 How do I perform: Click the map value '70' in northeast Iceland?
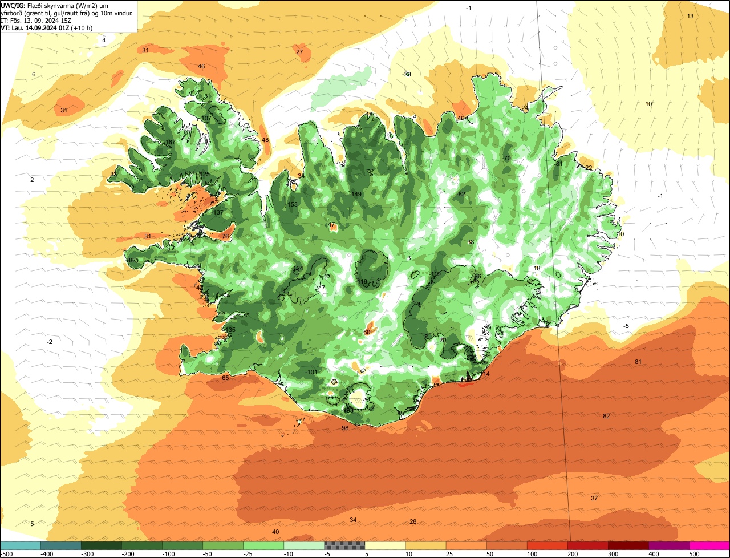tap(506, 158)
